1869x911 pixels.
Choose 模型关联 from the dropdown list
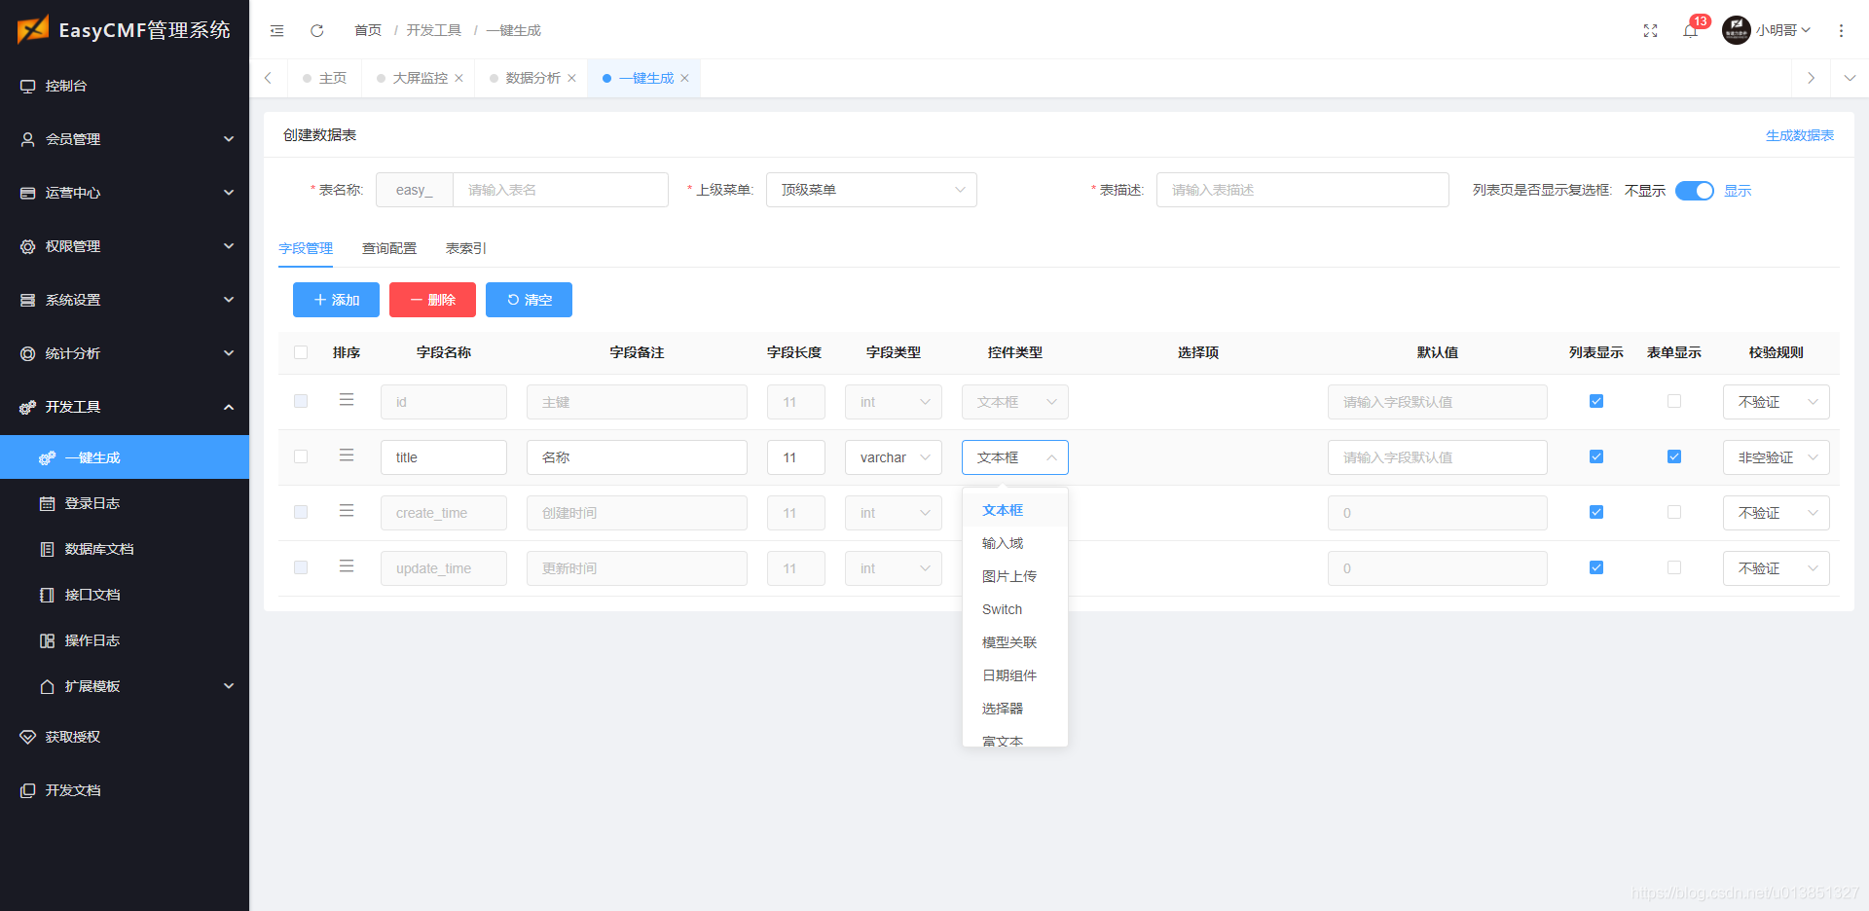tap(1015, 642)
